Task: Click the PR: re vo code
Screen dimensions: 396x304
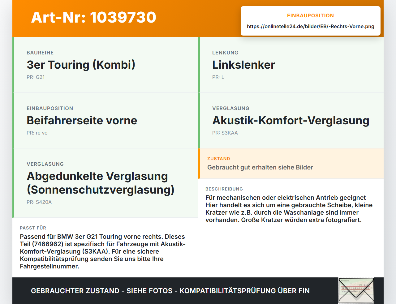Action: pyautogui.click(x=37, y=133)
